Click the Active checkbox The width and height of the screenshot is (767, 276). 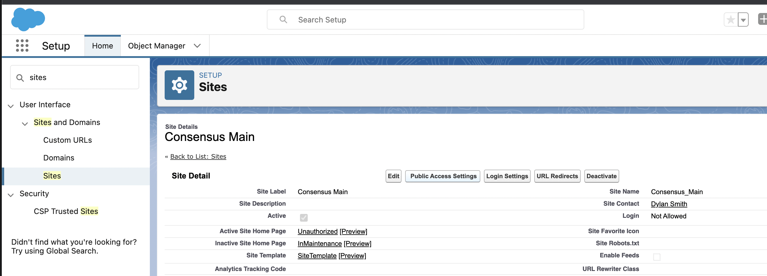(304, 217)
